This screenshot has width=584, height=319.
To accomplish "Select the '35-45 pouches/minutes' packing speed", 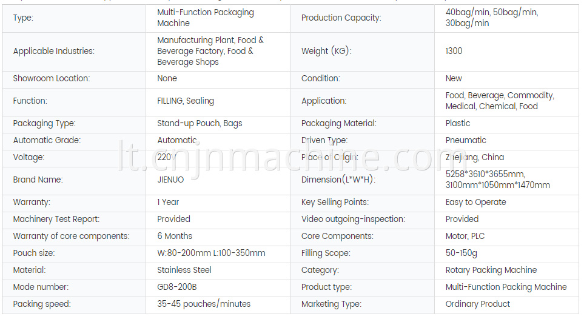I will pyautogui.click(x=204, y=304).
